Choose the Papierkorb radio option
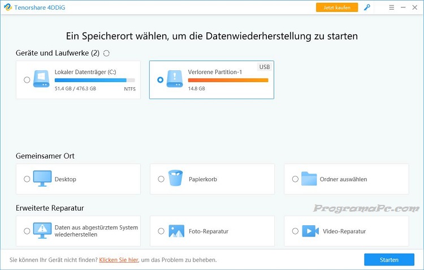This screenshot has height=270, width=424. 161,179
